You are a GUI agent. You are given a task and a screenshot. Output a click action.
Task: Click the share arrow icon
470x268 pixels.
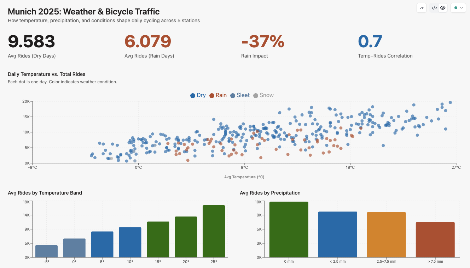pos(422,8)
